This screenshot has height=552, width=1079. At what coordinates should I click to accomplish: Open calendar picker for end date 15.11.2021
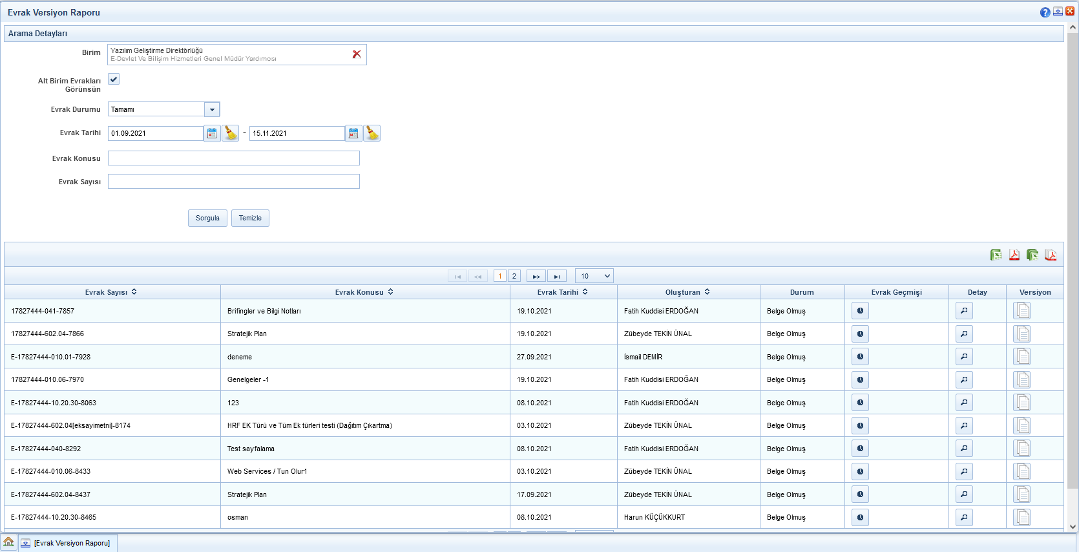tap(353, 133)
